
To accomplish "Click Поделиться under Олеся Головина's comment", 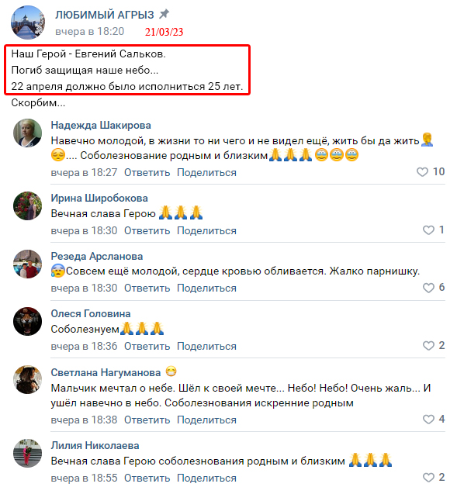I will [x=206, y=346].
